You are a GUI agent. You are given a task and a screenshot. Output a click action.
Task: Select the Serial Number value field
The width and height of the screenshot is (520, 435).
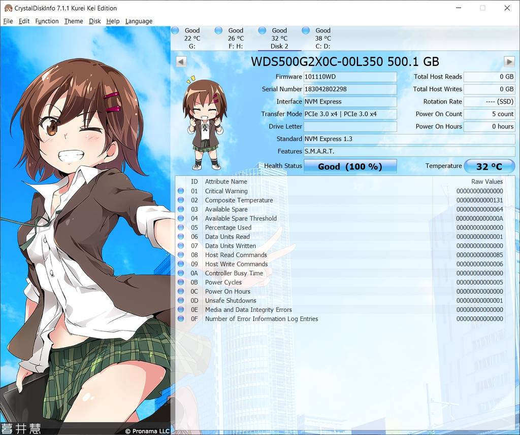350,89
